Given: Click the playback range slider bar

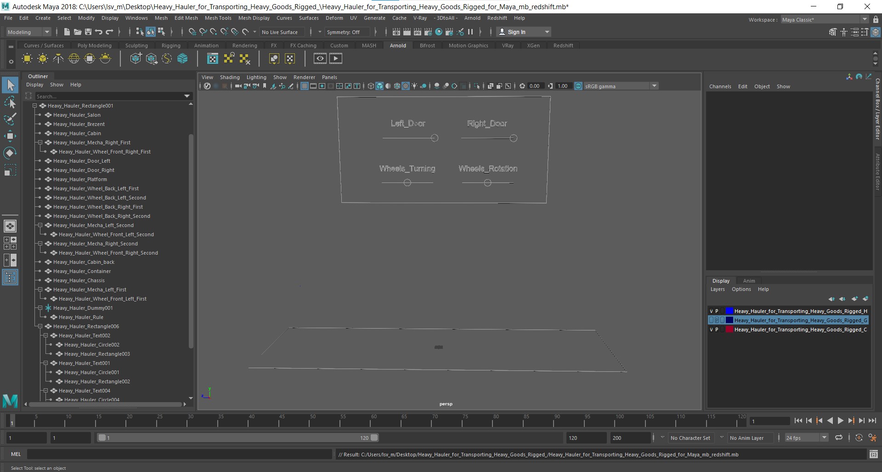Looking at the screenshot, I should pos(237,438).
